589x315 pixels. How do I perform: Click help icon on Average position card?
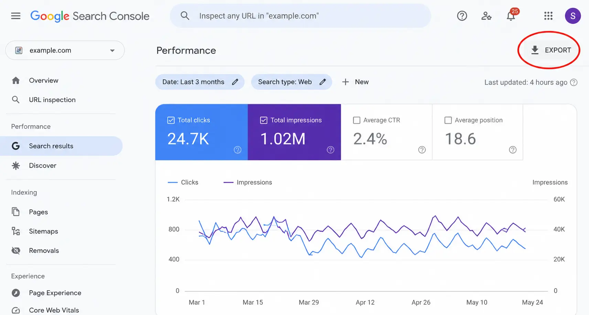(513, 150)
